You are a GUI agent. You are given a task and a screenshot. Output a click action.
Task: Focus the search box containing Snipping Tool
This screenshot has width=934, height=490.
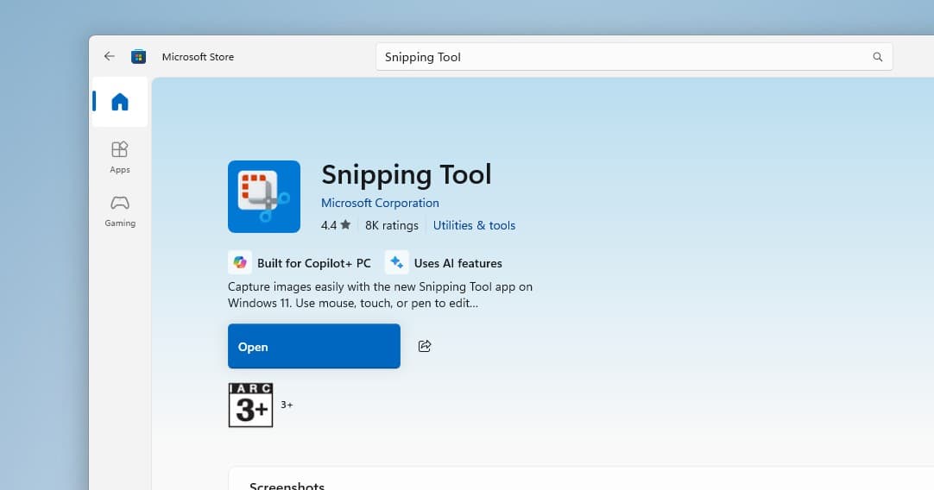622,57
